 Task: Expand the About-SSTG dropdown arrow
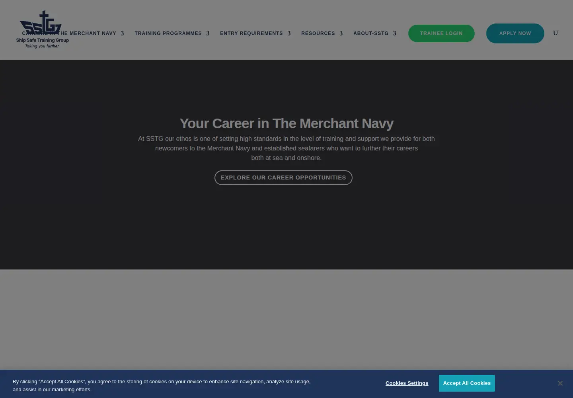(394, 33)
